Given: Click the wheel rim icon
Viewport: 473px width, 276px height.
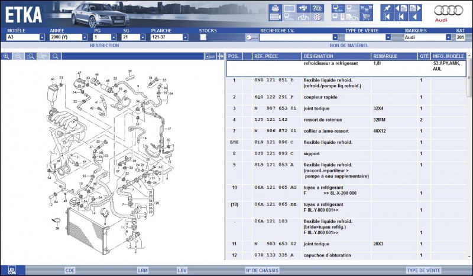Looking at the screenshot, I should (x=317, y=17).
